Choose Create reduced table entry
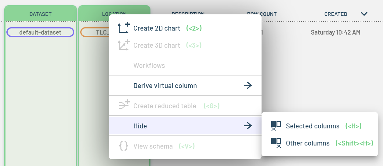The image size is (383, 166). [185, 106]
